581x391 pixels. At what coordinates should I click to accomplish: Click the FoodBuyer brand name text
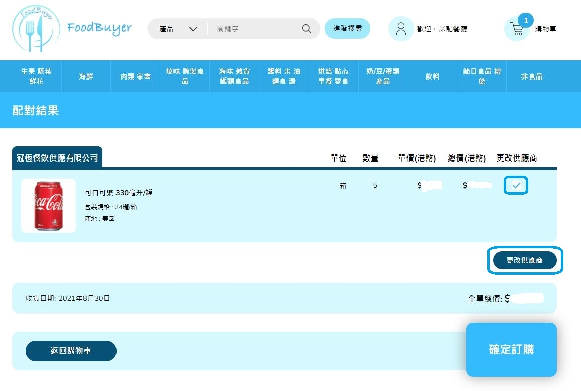tap(99, 28)
